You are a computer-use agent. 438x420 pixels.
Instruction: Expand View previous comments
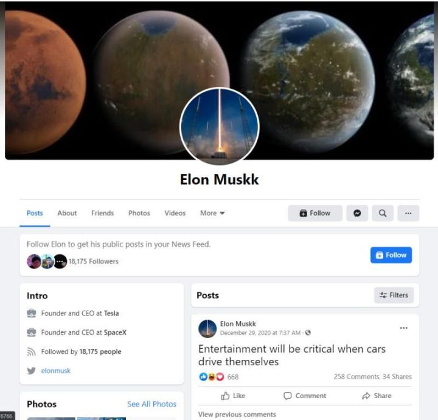pos(237,414)
